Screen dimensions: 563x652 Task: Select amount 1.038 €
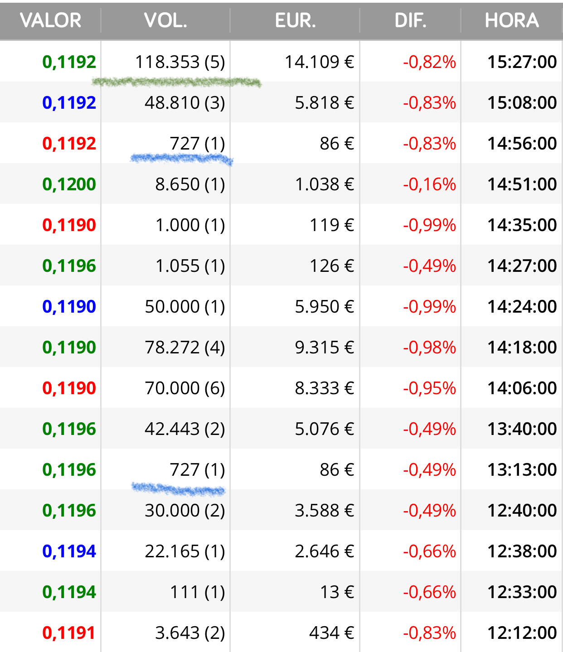click(x=324, y=184)
